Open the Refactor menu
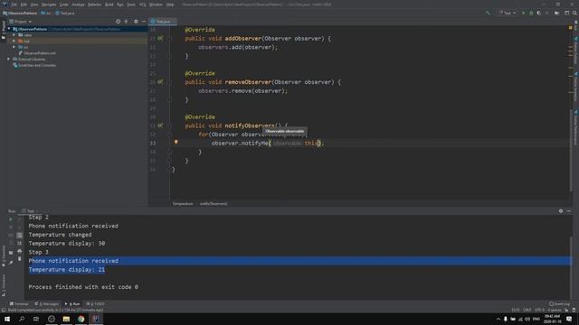579x325 pixels. pyautogui.click(x=94, y=5)
